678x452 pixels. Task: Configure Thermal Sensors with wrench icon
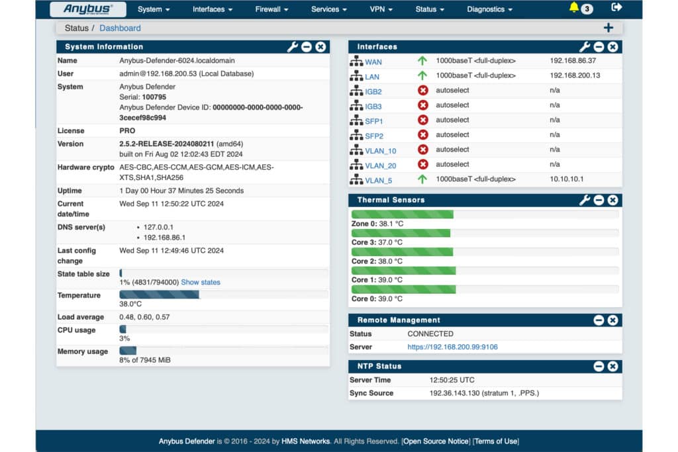pyautogui.click(x=585, y=200)
